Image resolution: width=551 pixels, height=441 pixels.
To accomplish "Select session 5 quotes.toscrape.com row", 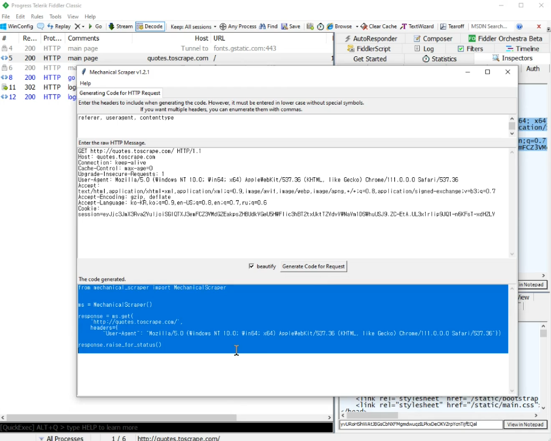I will pos(166,58).
